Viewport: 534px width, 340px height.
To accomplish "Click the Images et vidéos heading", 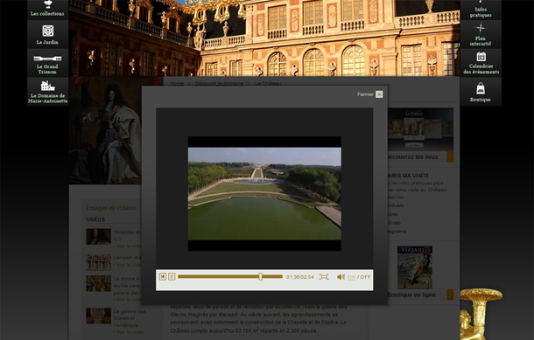I will (111, 208).
